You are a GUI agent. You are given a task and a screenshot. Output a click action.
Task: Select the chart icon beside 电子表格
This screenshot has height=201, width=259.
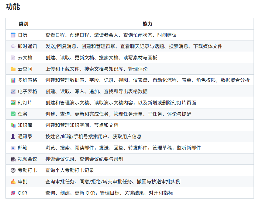[x=13, y=91]
